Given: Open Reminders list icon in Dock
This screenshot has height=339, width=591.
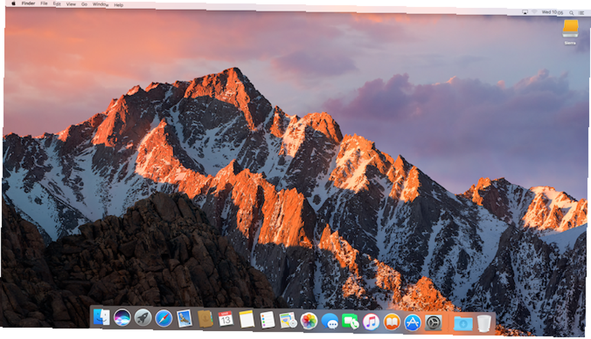Looking at the screenshot, I should (x=267, y=320).
